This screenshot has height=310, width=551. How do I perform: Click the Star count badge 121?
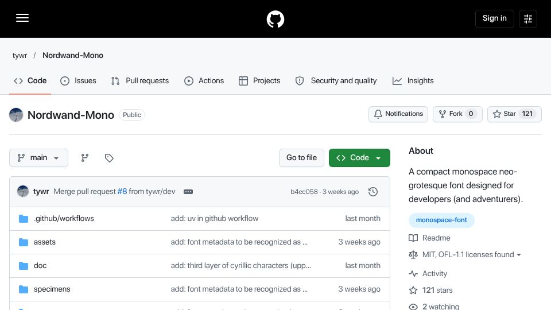[x=527, y=114]
